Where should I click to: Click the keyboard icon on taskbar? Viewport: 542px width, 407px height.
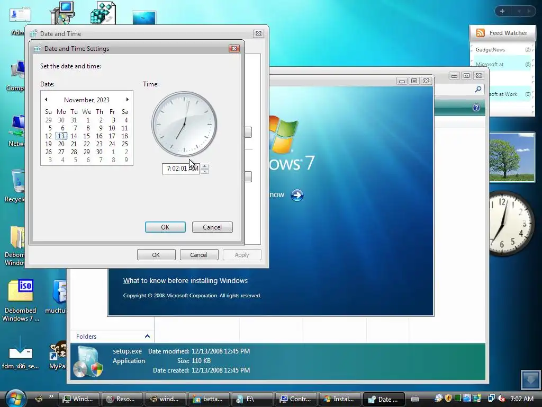point(415,399)
